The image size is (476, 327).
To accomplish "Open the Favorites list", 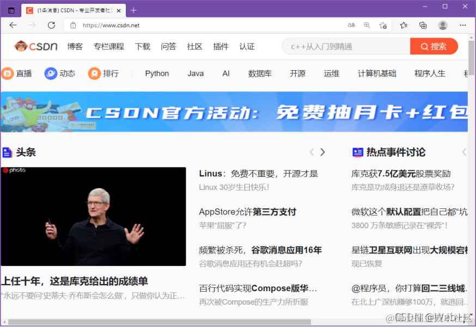I will (x=404, y=25).
